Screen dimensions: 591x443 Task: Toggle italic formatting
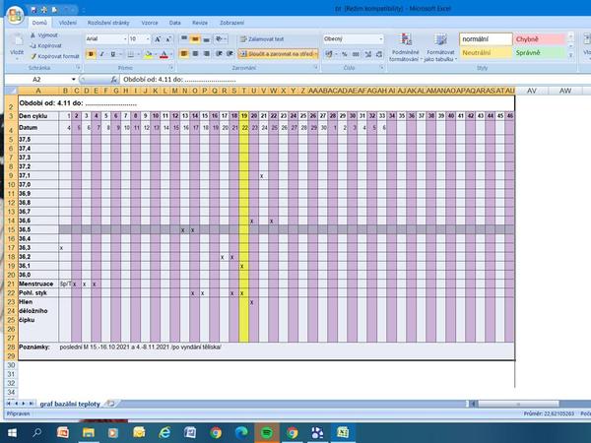click(100, 54)
